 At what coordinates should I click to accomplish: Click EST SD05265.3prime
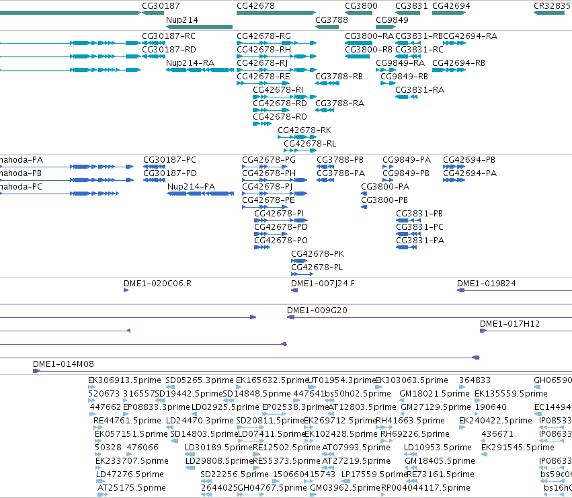[200, 380]
